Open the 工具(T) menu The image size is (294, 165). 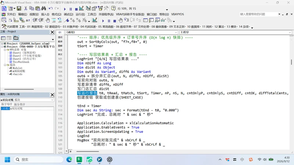click(92, 14)
